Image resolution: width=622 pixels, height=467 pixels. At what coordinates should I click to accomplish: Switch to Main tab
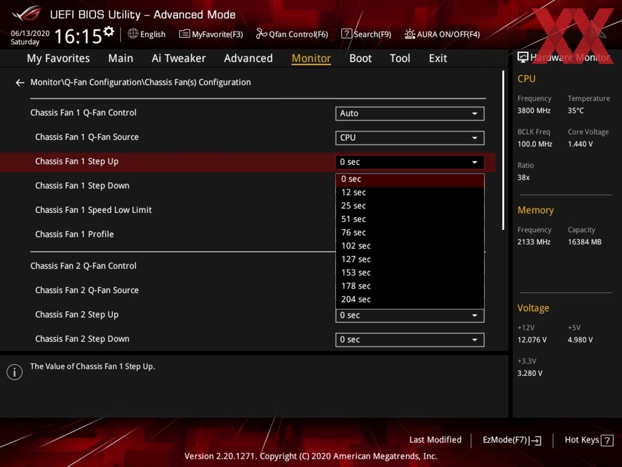(121, 58)
